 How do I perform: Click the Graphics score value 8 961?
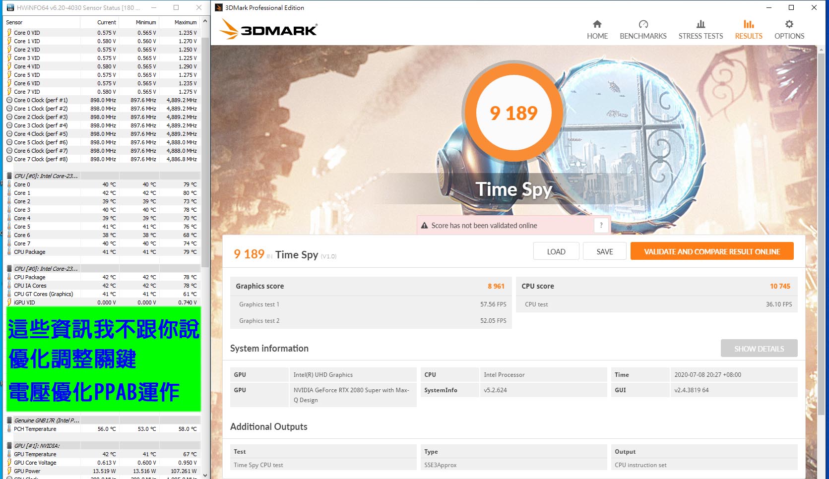pos(496,286)
